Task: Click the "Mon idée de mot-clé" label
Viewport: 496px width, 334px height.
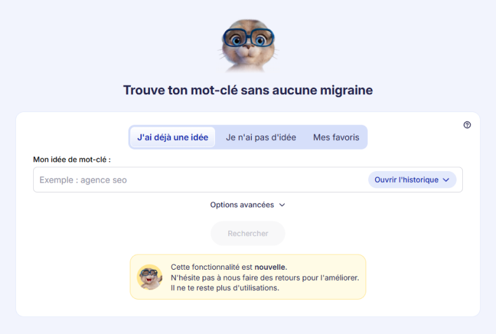Action: click(x=72, y=160)
